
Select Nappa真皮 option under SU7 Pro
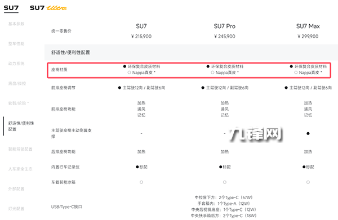pos(212,73)
